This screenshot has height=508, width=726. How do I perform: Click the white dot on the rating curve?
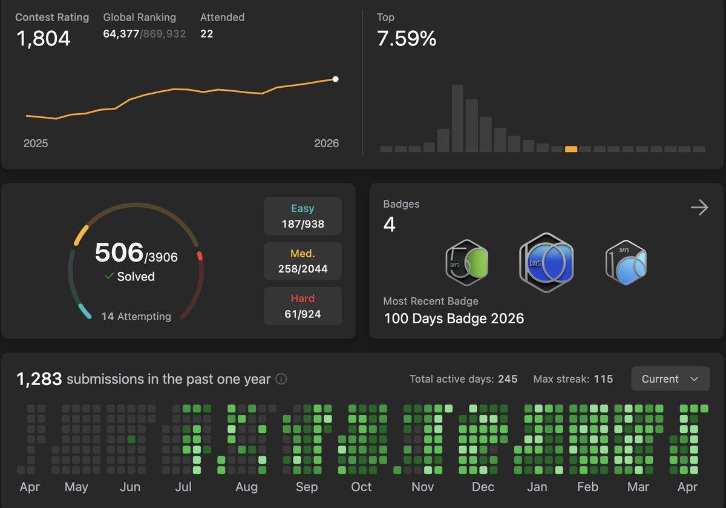pyautogui.click(x=335, y=79)
